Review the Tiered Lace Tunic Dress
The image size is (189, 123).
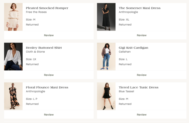142,115
